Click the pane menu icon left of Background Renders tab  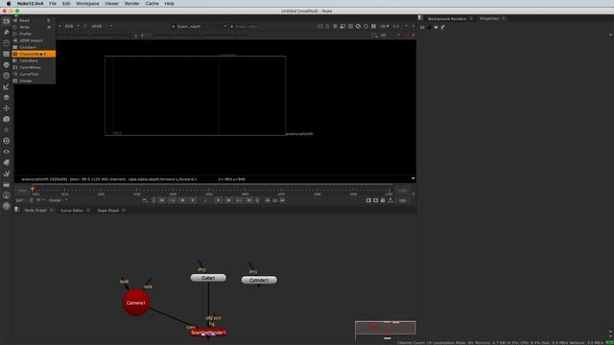[420, 18]
